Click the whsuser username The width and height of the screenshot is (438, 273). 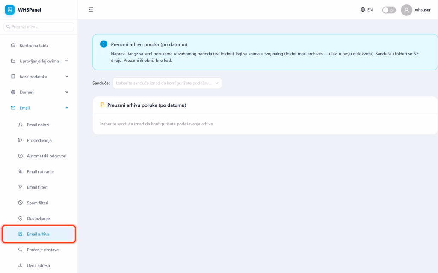pos(423,10)
